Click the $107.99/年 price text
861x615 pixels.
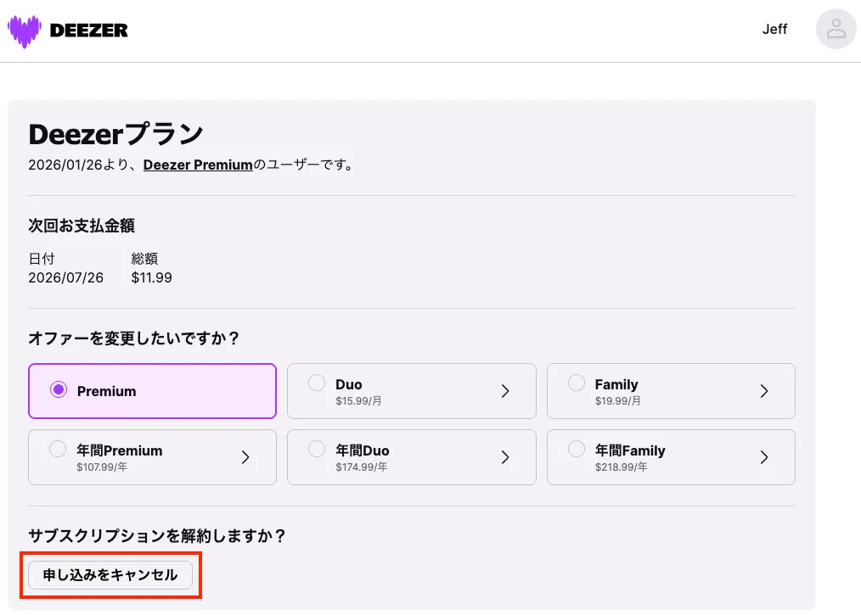(102, 467)
